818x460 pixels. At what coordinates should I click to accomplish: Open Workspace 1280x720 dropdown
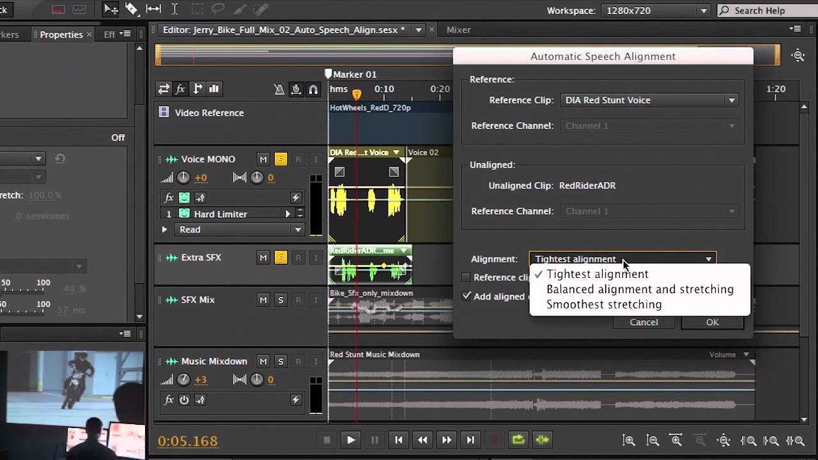coord(656,10)
